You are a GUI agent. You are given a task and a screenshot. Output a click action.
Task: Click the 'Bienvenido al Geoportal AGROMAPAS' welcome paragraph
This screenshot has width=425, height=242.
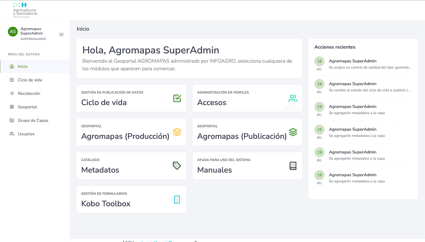[187, 65]
